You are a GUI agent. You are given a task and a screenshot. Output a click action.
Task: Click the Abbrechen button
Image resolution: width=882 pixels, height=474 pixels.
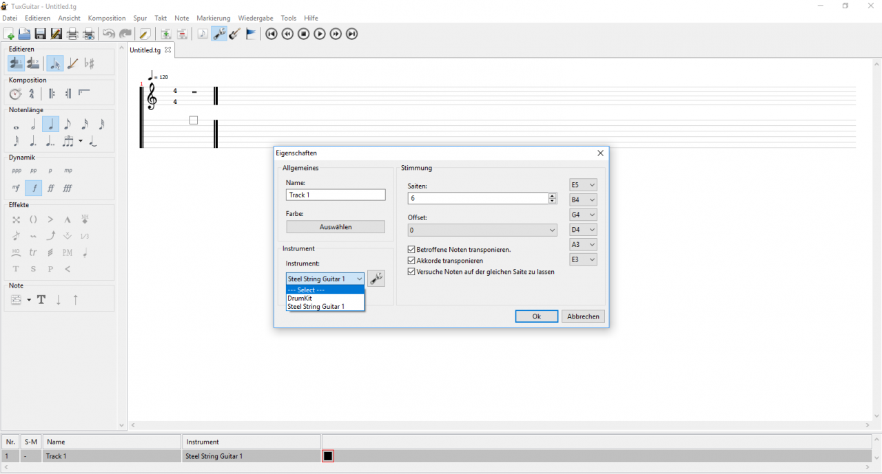coord(583,316)
